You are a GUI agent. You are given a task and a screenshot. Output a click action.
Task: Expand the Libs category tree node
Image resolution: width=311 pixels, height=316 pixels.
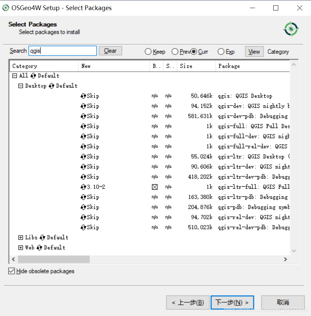click(x=21, y=238)
